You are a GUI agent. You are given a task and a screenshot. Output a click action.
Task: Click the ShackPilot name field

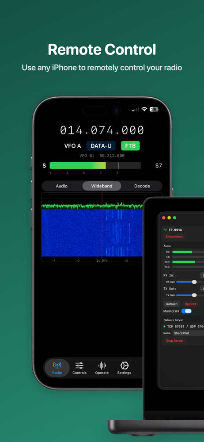188,333
